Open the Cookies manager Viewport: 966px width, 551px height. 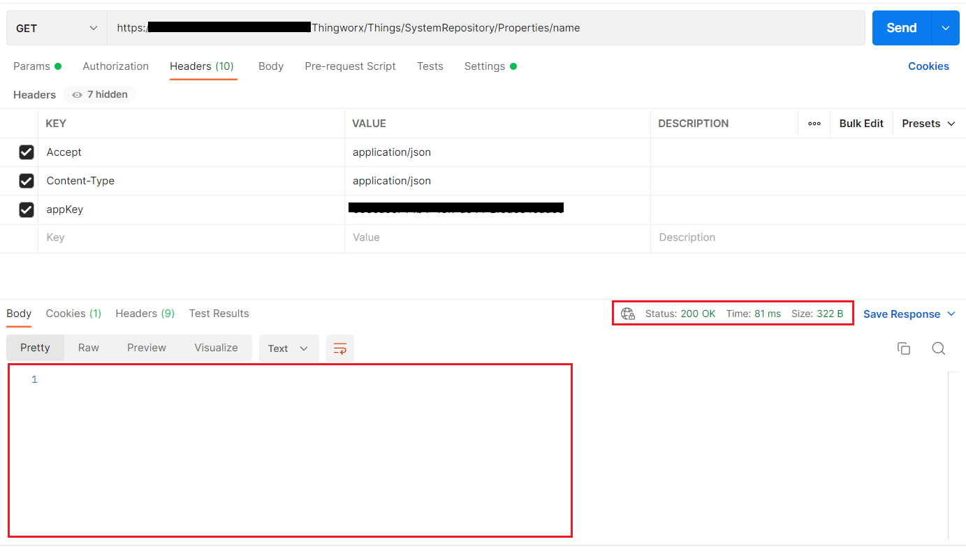point(928,66)
